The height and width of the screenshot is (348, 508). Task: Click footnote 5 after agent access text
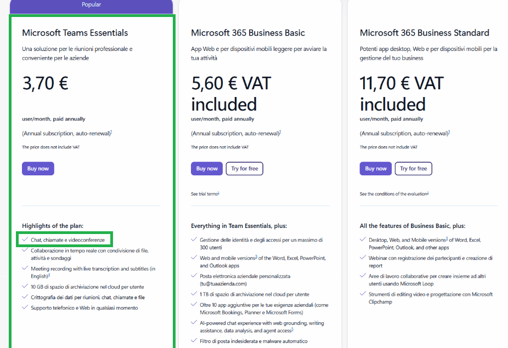point(292,329)
